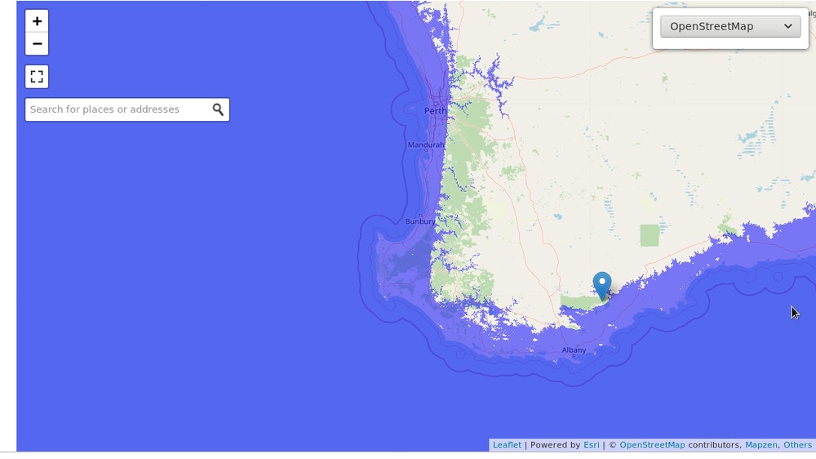Open the OpenStreetMap basemap dropdown
Screen dimensions: 816x459
(730, 27)
